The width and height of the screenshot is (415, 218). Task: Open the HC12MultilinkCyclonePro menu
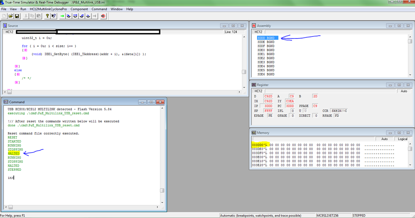pyautogui.click(x=48, y=9)
